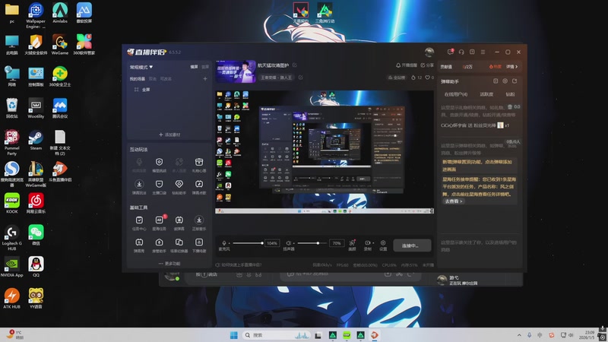Open the 星海任务 tool with red badge
The image size is (608, 342).
coord(159,223)
